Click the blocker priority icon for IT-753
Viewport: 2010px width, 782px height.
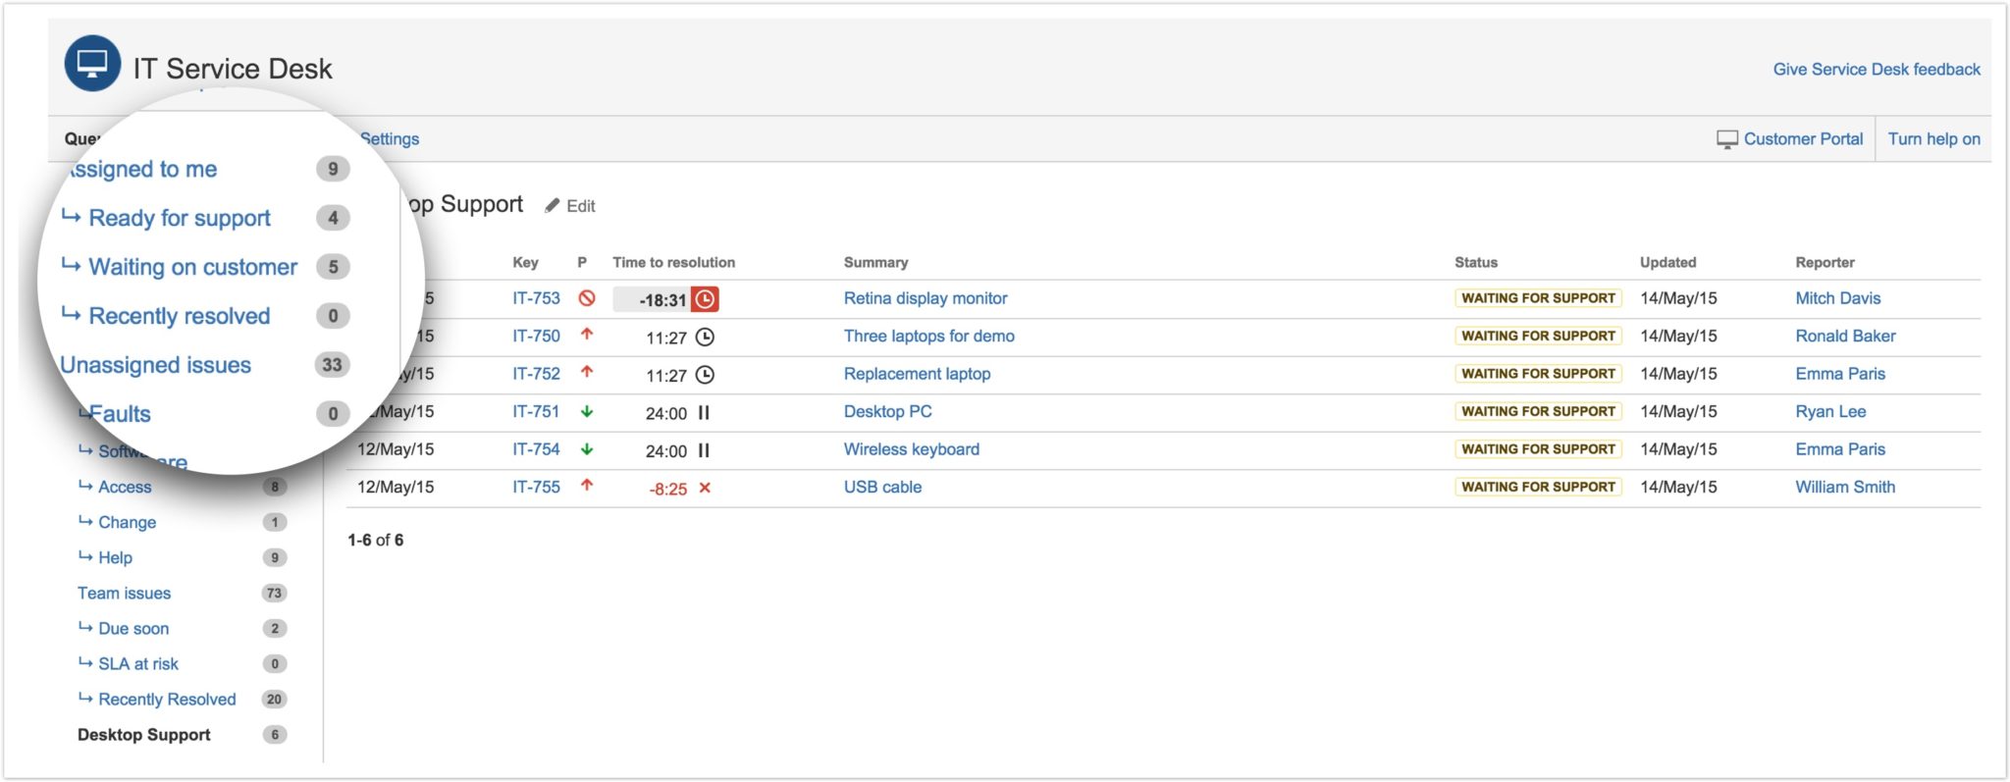tap(587, 297)
